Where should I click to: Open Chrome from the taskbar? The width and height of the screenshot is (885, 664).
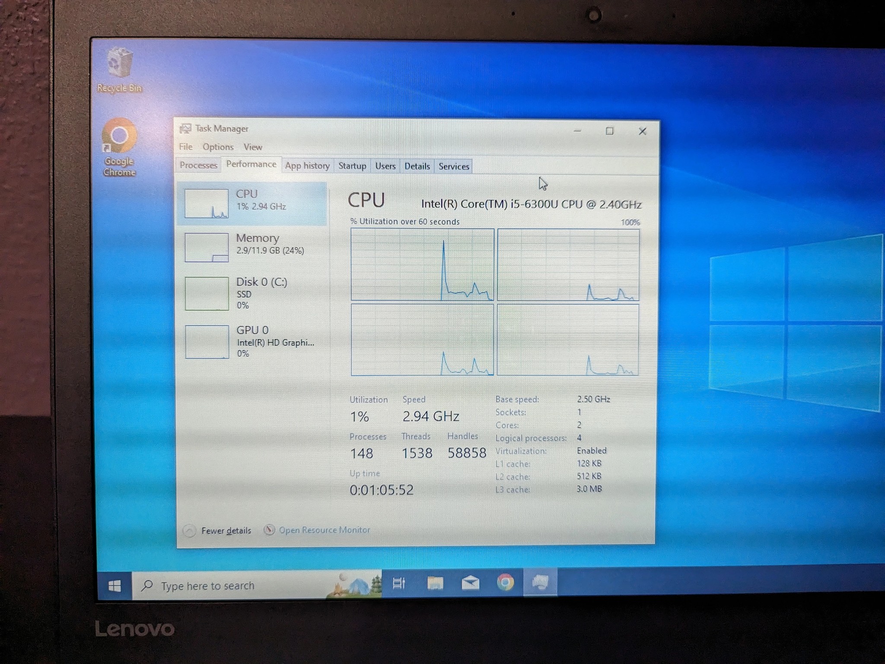pyautogui.click(x=505, y=582)
